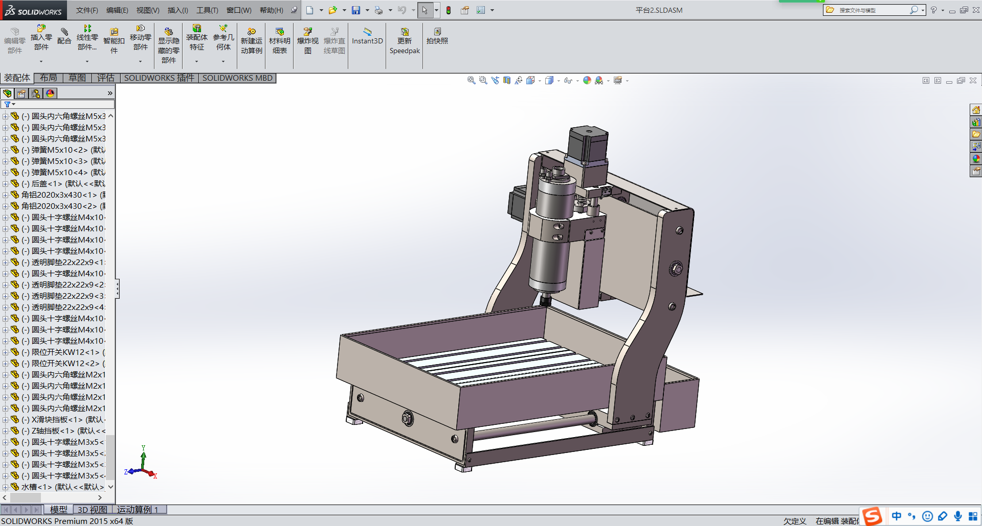Click the Smart Fasteners (智能扣件) icon
The height and width of the screenshot is (526, 982).
[x=114, y=41]
